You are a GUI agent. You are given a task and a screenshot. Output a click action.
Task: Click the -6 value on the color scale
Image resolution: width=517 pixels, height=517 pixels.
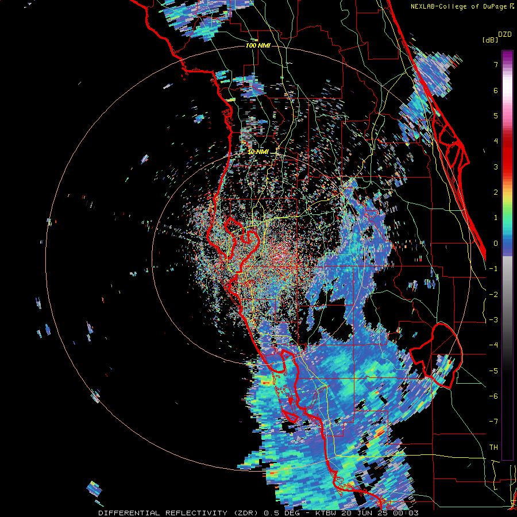493,396
